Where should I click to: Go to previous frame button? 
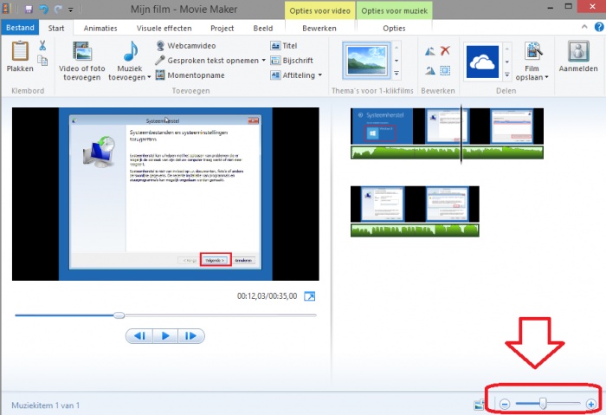point(139,335)
